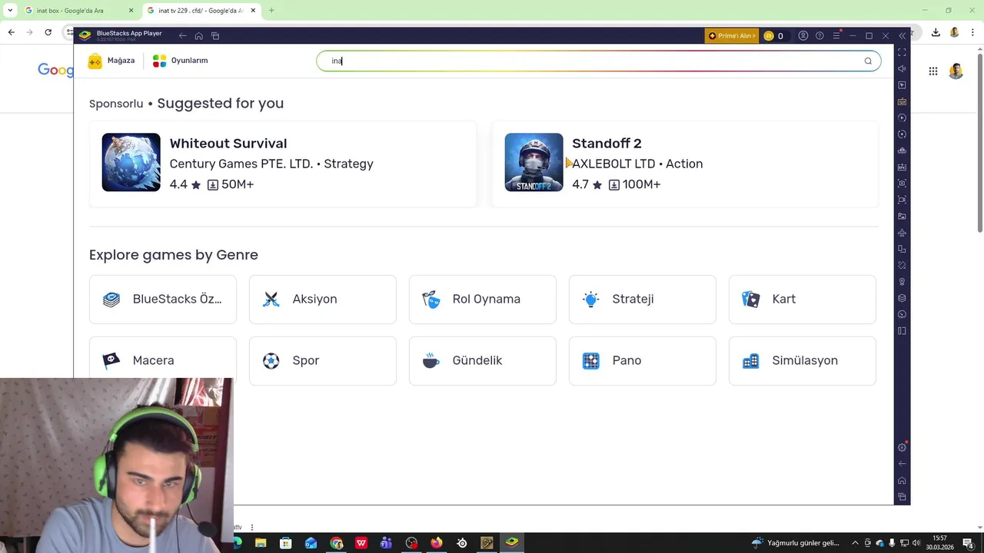This screenshot has width=984, height=553.
Task: Select Aksiyon genre
Action: [323, 300]
